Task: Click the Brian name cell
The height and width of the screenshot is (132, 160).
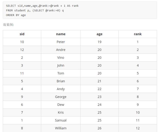Action: coord(61,81)
